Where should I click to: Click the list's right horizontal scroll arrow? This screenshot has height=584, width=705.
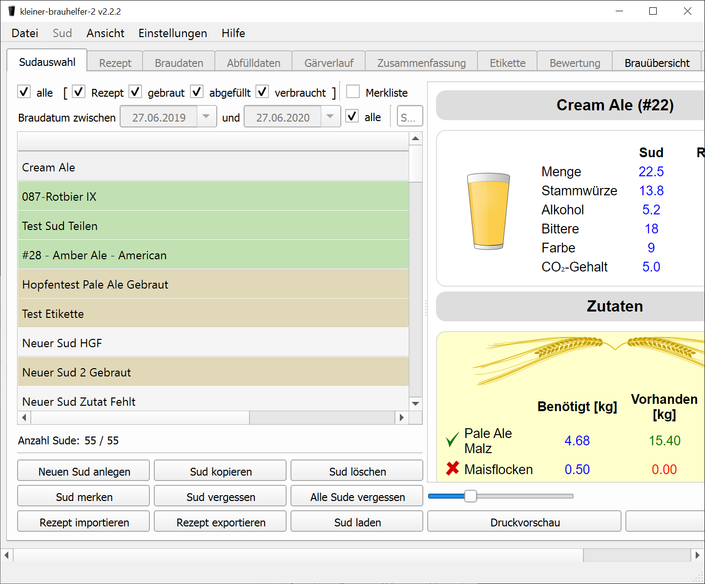tap(401, 417)
